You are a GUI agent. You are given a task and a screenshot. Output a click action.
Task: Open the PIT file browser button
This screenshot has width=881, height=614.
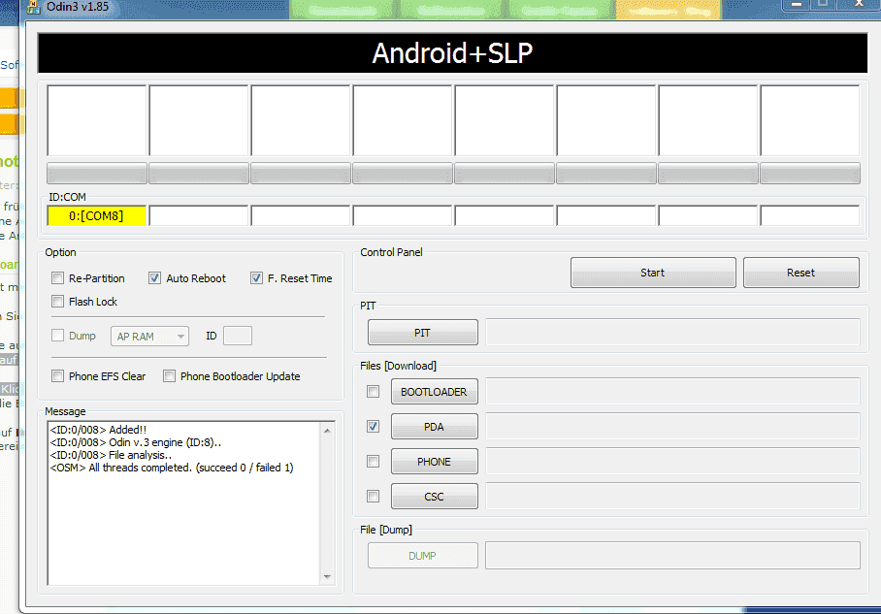[x=422, y=333]
